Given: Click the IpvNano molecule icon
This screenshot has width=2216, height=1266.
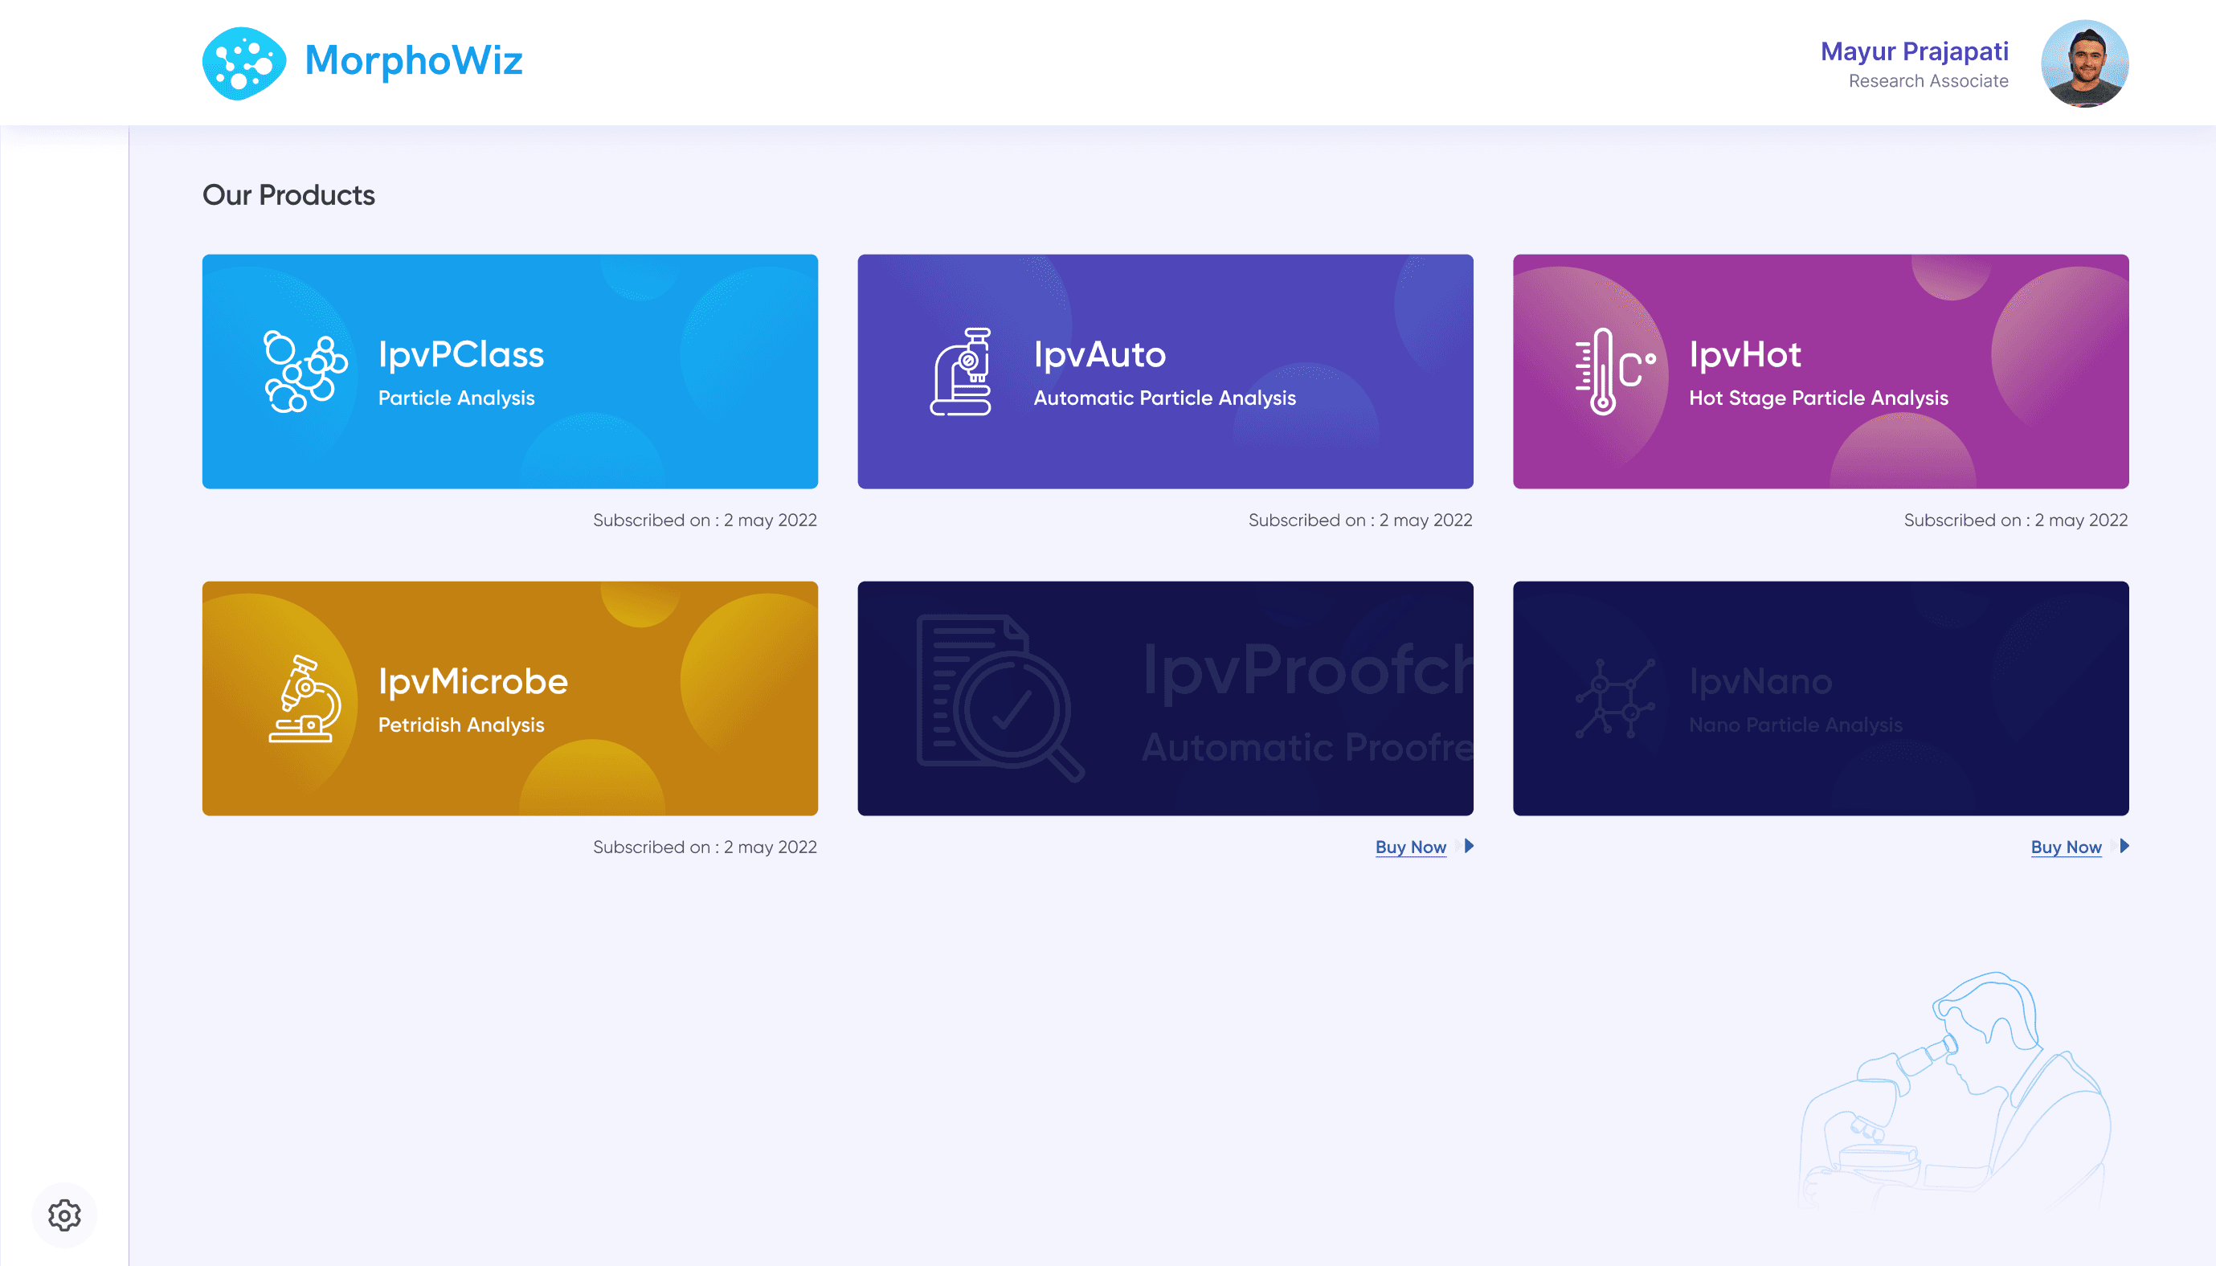Looking at the screenshot, I should pos(1614,699).
